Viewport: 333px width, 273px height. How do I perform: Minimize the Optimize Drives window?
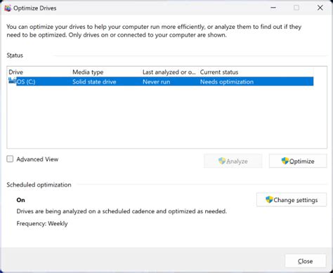point(273,8)
